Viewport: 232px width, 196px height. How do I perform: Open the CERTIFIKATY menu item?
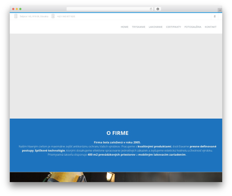point(174,27)
